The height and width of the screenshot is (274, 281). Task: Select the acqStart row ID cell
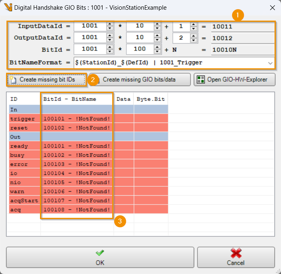[x=25, y=200]
